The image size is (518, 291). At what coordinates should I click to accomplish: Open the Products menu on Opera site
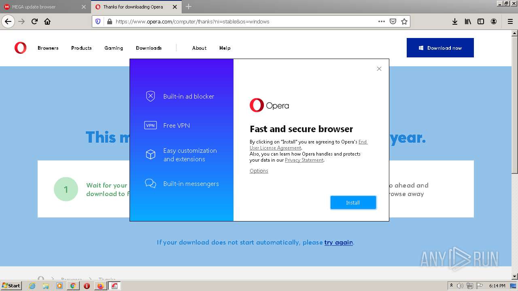click(x=81, y=48)
